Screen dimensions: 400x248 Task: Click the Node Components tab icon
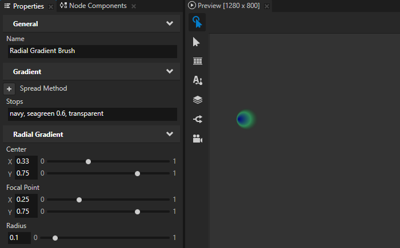pos(63,5)
